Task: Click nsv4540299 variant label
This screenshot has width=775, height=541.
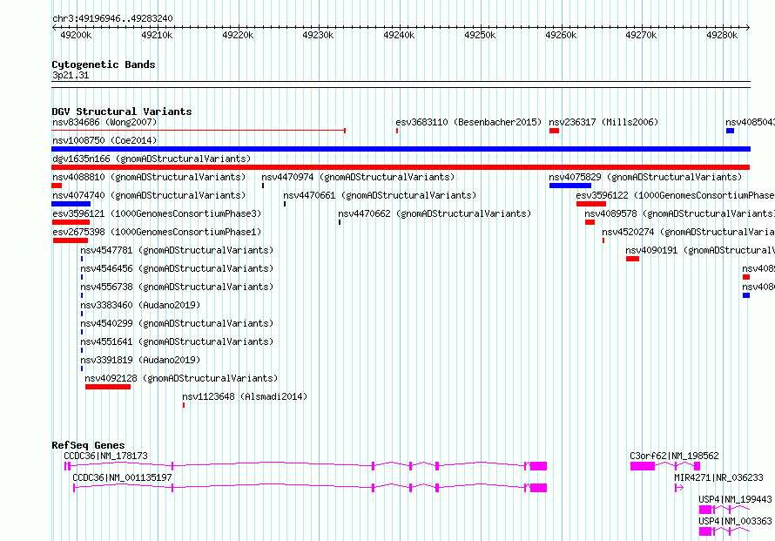Action: (177, 323)
